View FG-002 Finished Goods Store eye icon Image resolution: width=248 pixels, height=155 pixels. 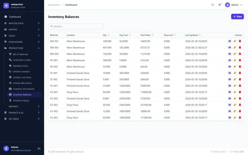click(x=230, y=98)
